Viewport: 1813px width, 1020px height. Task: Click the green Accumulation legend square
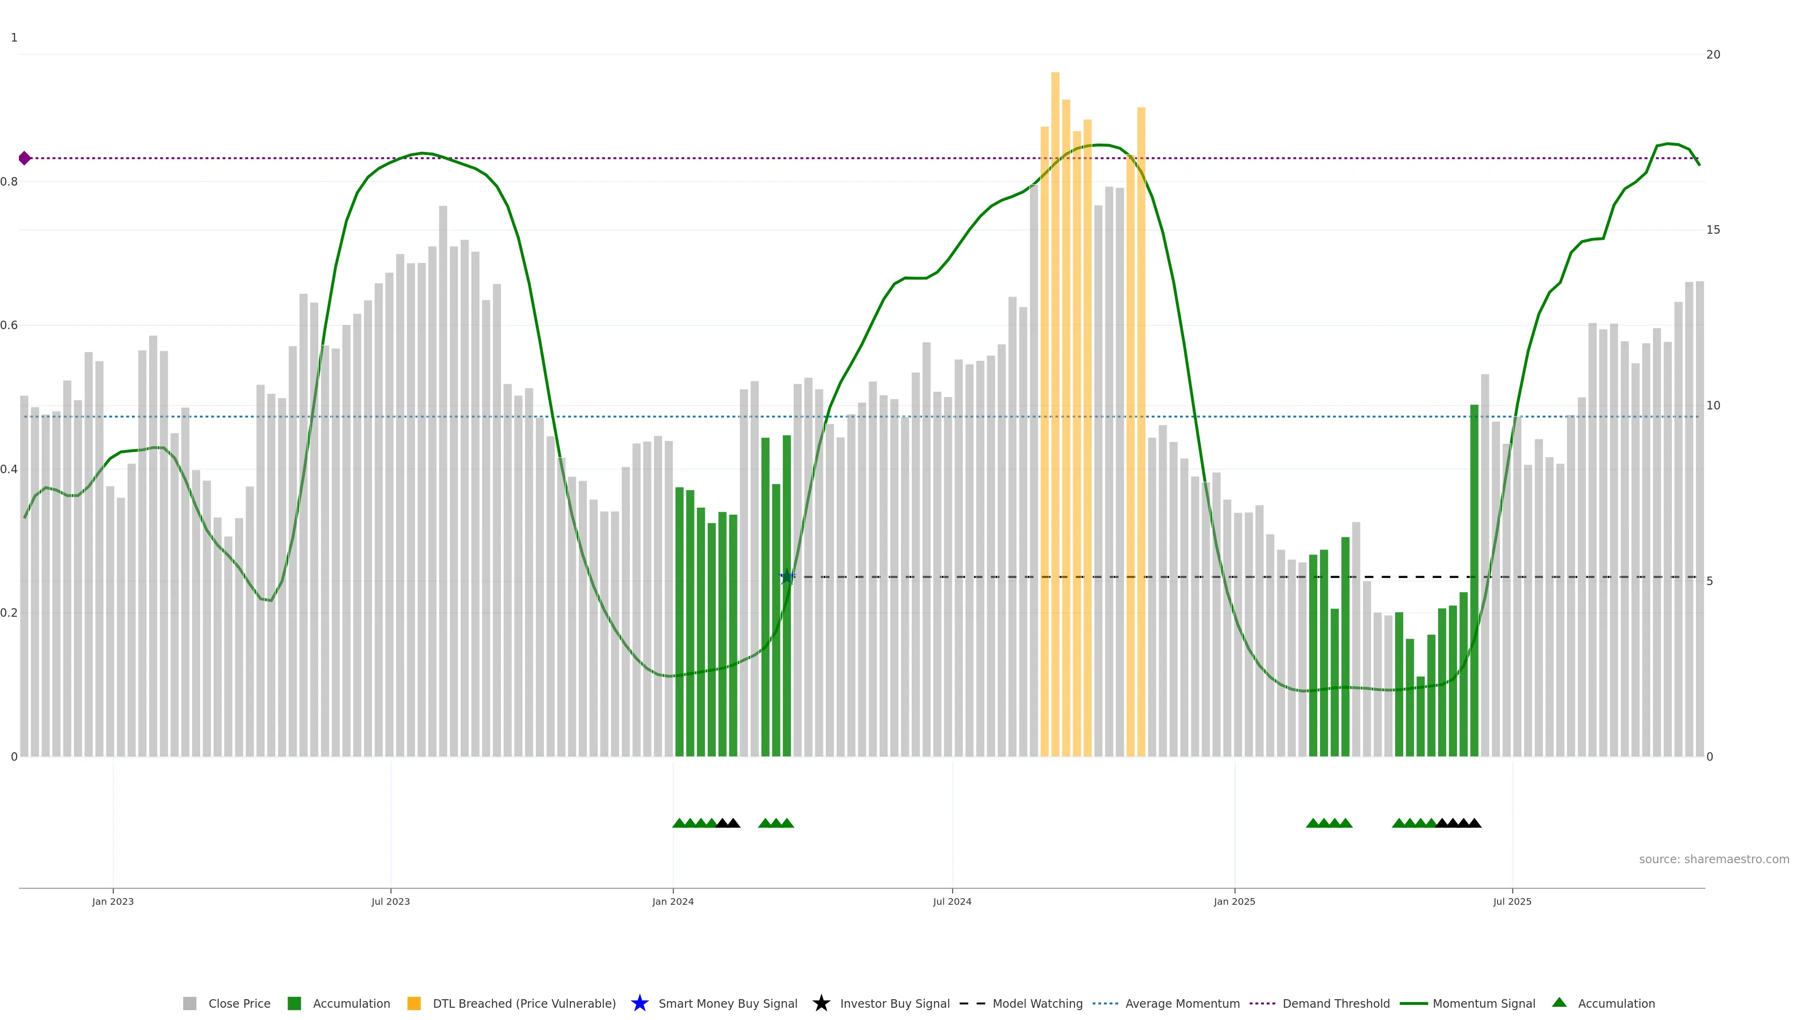tap(294, 1004)
